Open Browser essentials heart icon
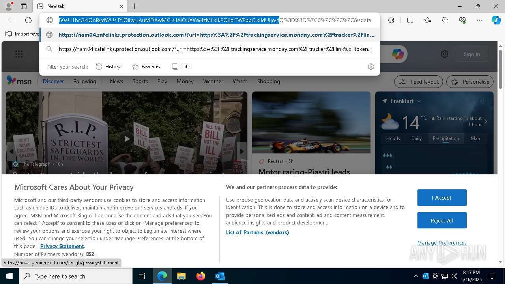Screen dimensions: 505x284 tap(462, 20)
